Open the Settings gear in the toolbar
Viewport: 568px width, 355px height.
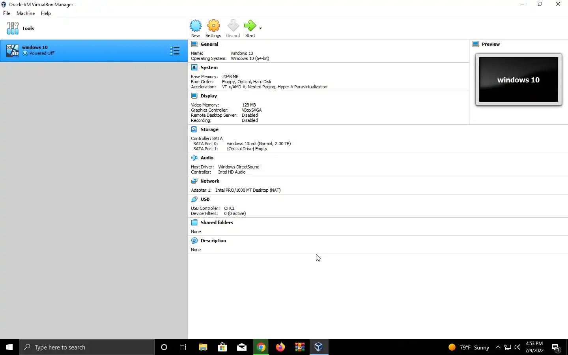[x=213, y=28]
